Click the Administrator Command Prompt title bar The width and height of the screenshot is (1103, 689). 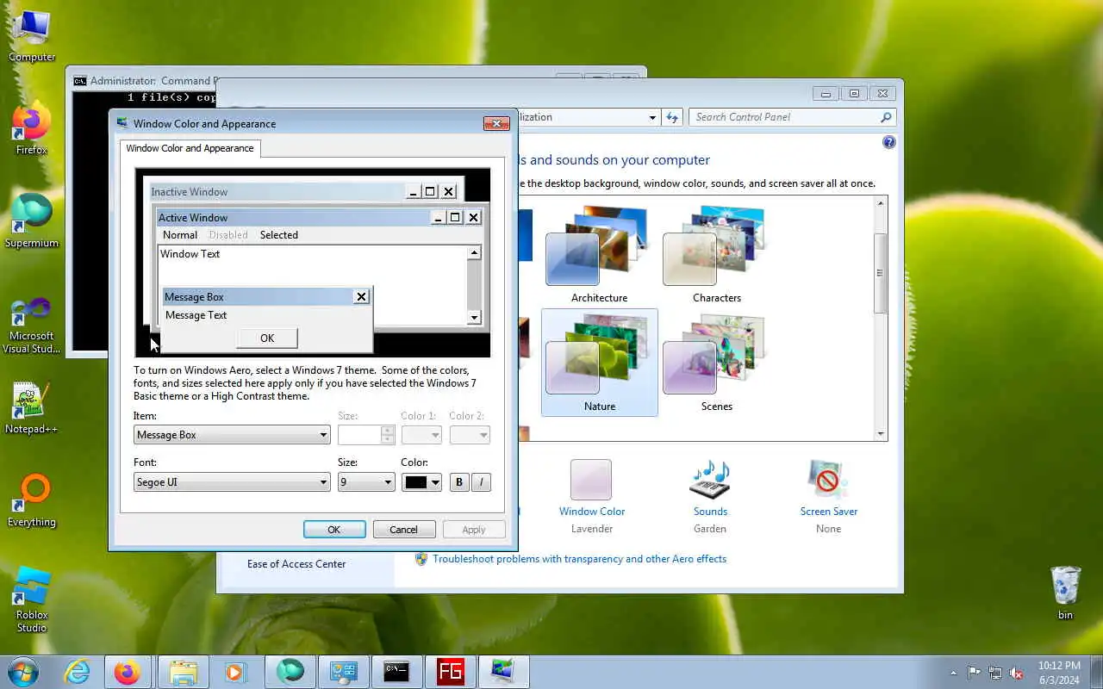click(x=142, y=81)
